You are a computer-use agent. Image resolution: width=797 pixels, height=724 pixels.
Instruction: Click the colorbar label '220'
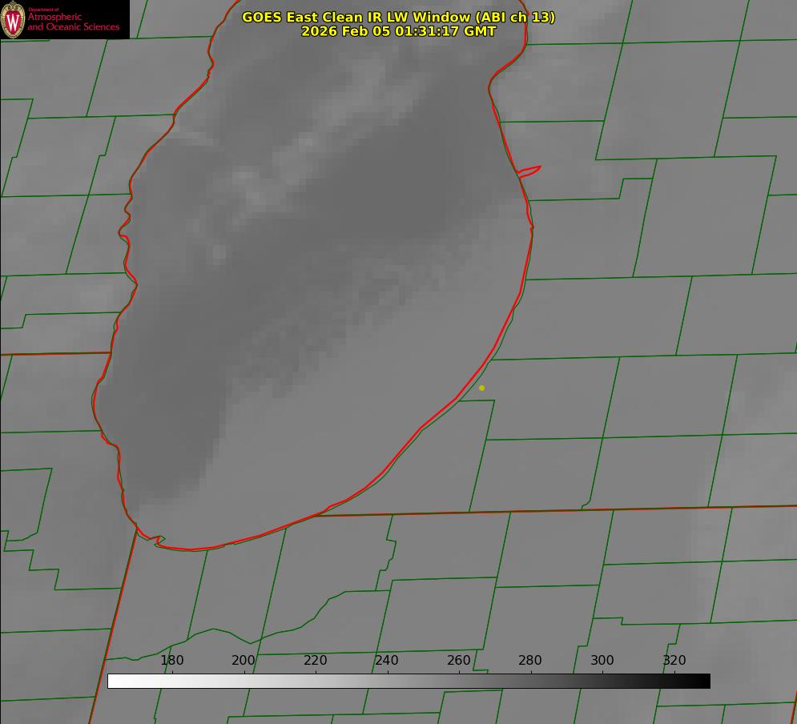[315, 660]
